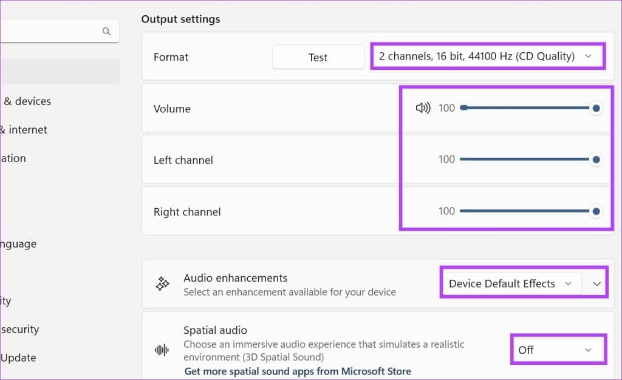
Task: Click the search magnifier icon
Action: (x=106, y=31)
